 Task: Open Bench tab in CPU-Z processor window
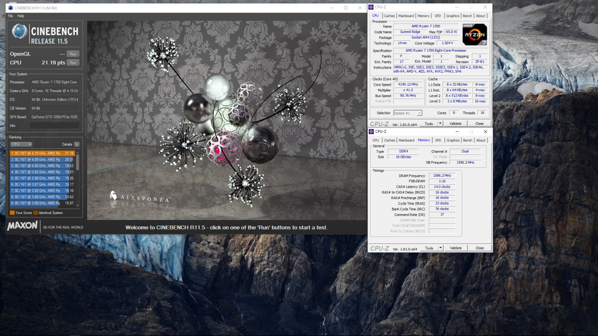467,16
